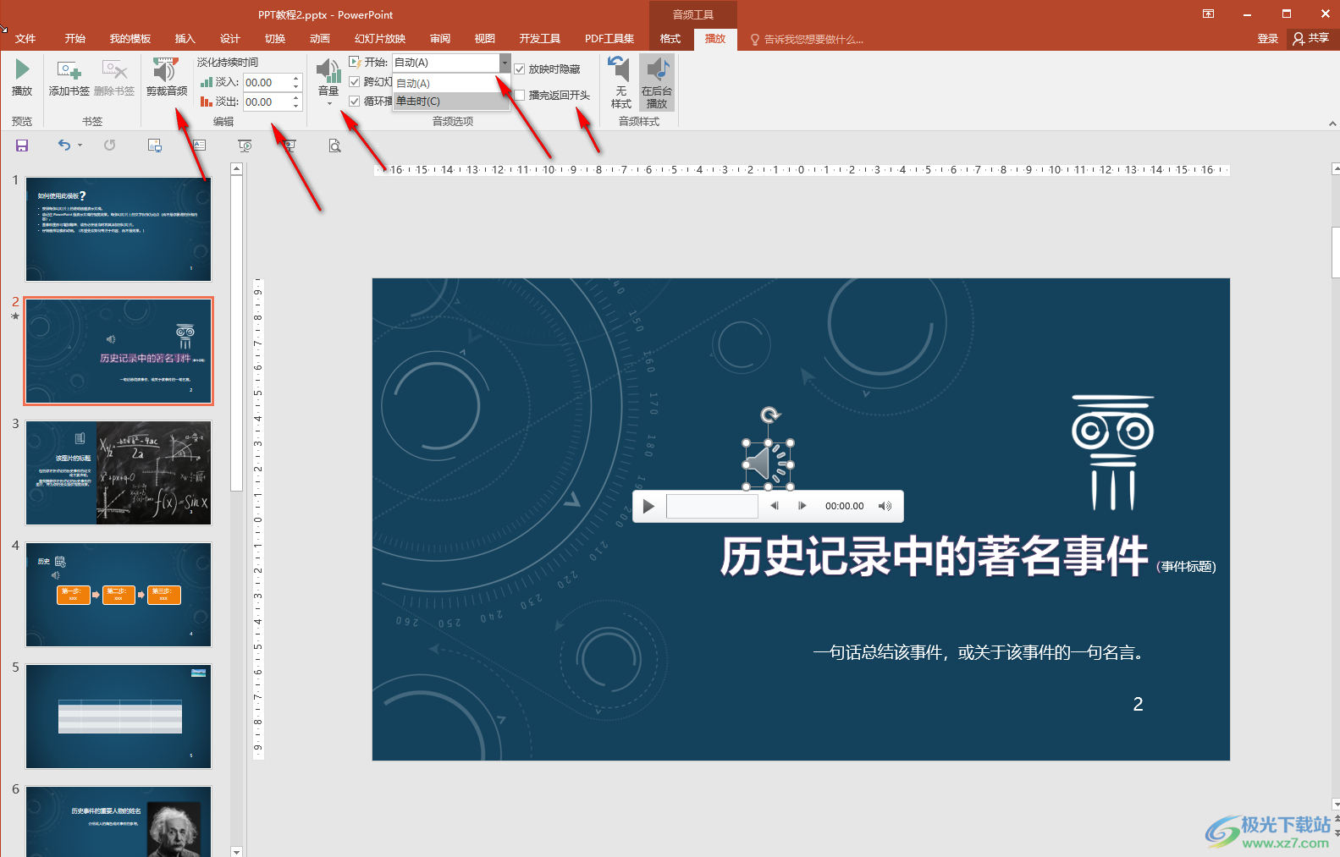
Task: Open the 我的模板 my templates tab
Action: pyautogui.click(x=130, y=39)
